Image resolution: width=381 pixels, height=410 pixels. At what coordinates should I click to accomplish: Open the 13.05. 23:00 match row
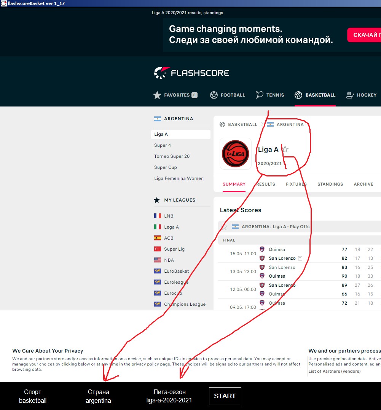(x=299, y=272)
